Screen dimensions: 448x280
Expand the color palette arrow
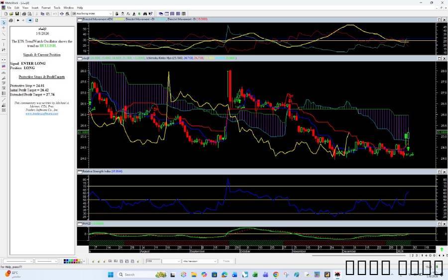click(84, 261)
